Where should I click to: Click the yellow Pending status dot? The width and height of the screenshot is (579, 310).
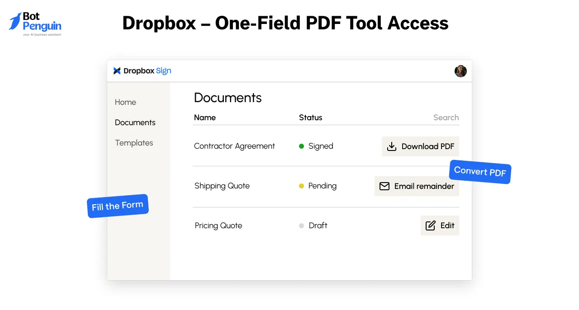(301, 186)
